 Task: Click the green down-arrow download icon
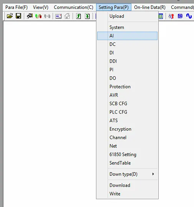coord(87,16)
